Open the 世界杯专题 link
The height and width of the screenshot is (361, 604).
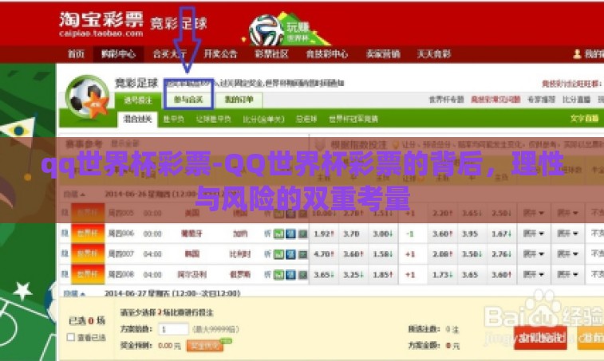pyautogui.click(x=447, y=100)
